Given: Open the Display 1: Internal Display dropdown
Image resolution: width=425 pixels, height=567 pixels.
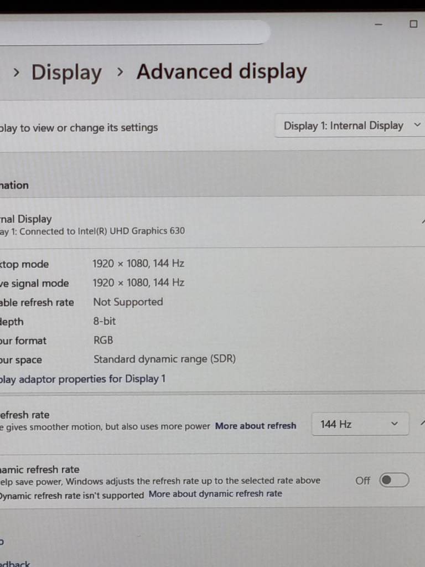Looking at the screenshot, I should pyautogui.click(x=350, y=126).
